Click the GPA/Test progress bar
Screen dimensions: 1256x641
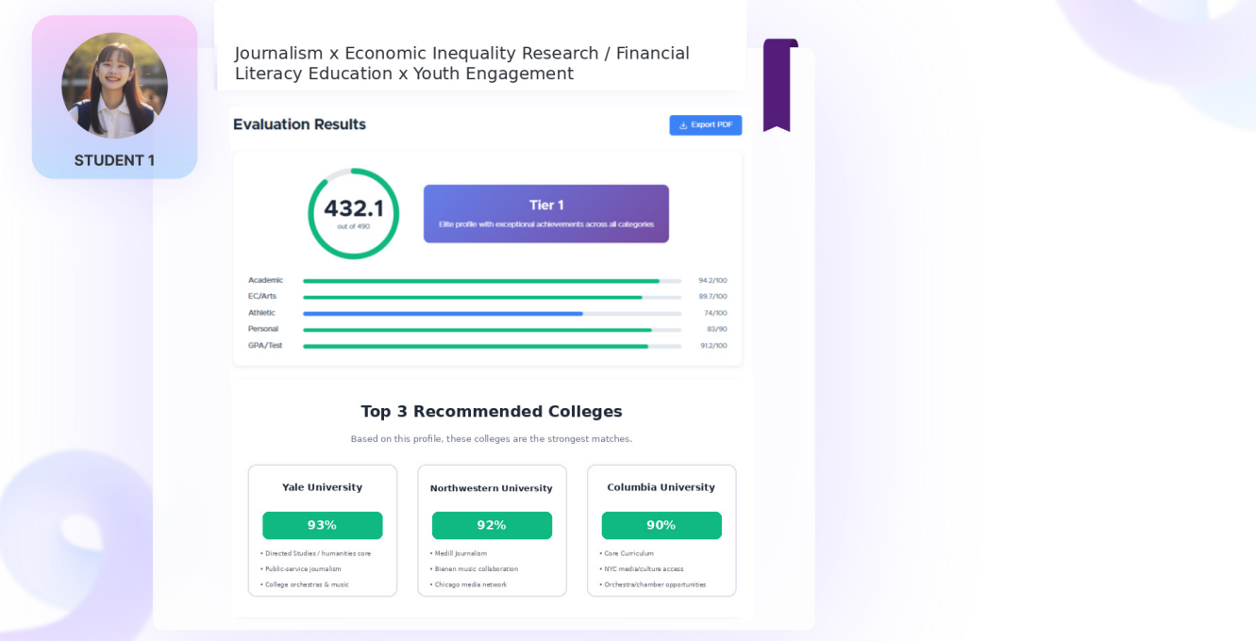coord(492,346)
